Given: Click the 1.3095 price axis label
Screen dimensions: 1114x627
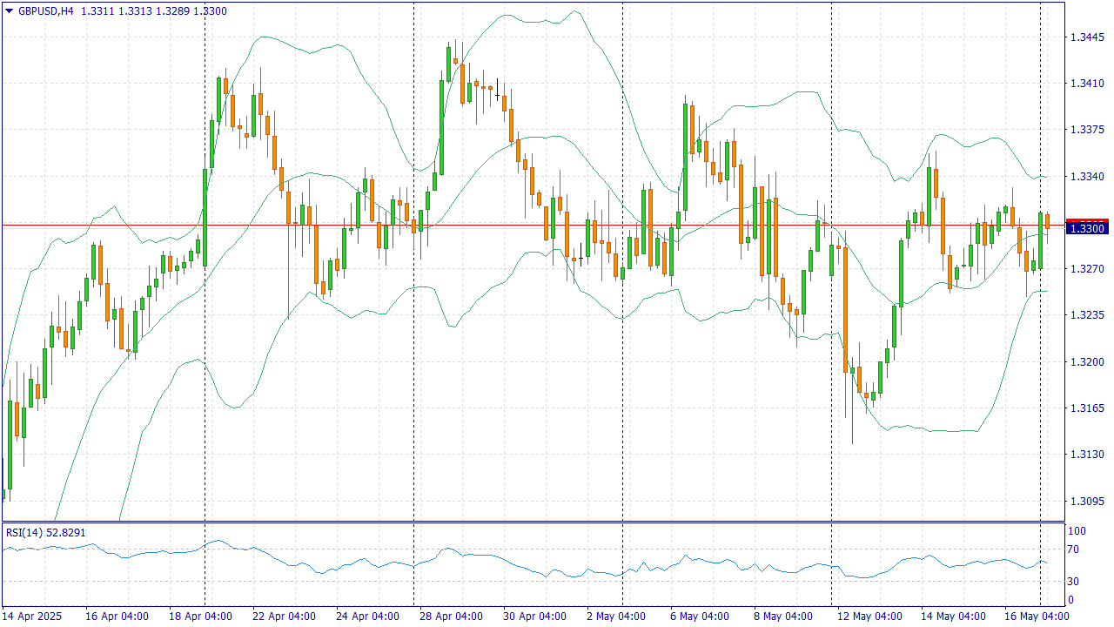Looking at the screenshot, I should [1086, 502].
